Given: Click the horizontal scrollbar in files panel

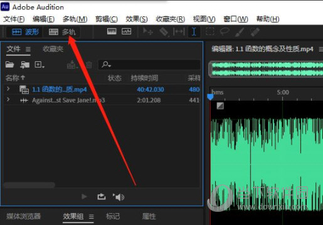Looking at the screenshot, I should point(29,184).
